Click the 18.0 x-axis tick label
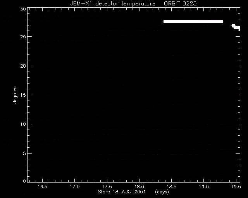 click(139, 187)
